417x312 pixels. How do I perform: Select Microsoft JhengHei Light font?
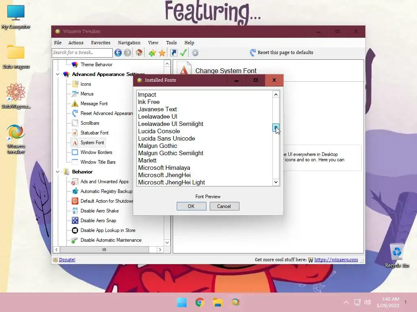pos(171,182)
